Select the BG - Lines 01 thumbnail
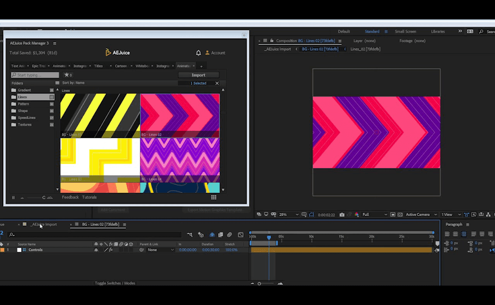Screen dimensions: 495x305 click(x=100, y=115)
